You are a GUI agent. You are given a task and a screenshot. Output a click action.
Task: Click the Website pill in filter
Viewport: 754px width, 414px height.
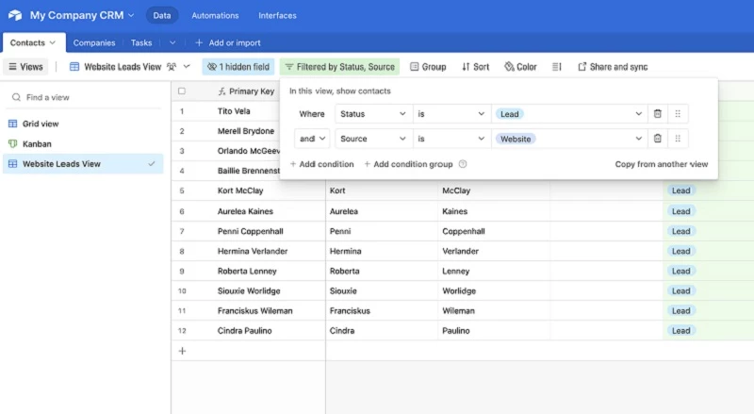click(516, 140)
